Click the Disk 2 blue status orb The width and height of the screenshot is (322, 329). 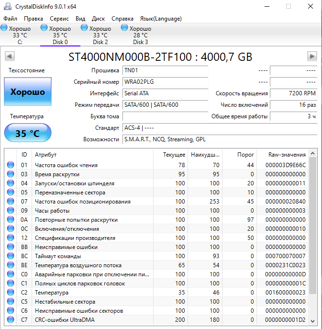pos(84,27)
